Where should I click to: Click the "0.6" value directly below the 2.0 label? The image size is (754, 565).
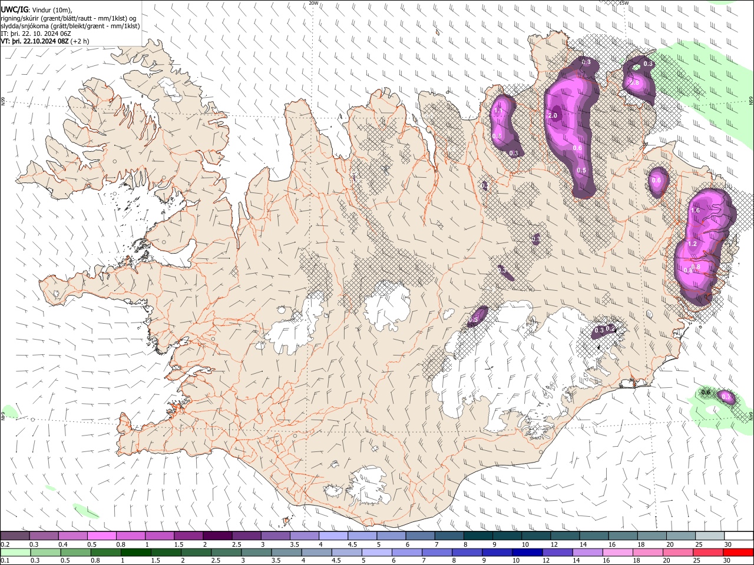pyautogui.click(x=577, y=148)
